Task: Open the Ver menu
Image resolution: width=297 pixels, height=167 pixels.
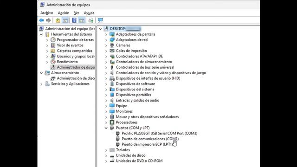Action: click(x=76, y=13)
